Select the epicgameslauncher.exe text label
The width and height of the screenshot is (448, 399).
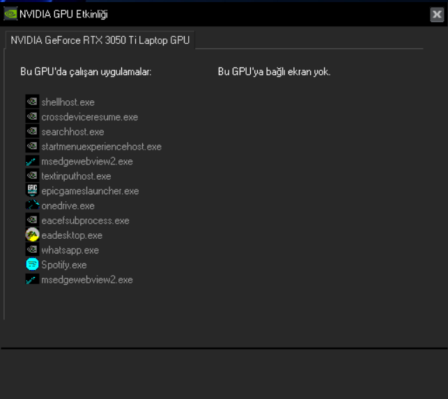tap(90, 191)
